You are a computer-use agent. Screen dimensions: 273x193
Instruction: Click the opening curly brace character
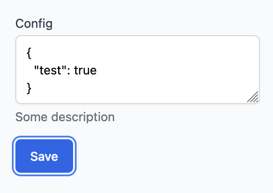click(x=29, y=52)
